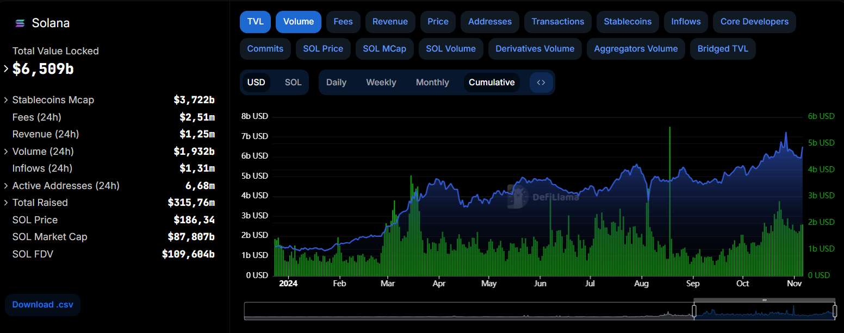Screen dimensions: 844x333
Task: Click the tall green August volume spike
Action: point(670,201)
